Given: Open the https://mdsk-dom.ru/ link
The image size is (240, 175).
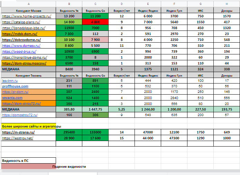Looking at the screenshot, I should 20,34.
